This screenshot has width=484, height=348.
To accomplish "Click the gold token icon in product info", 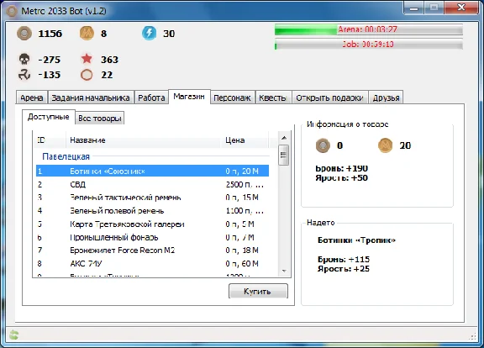I will [x=385, y=145].
